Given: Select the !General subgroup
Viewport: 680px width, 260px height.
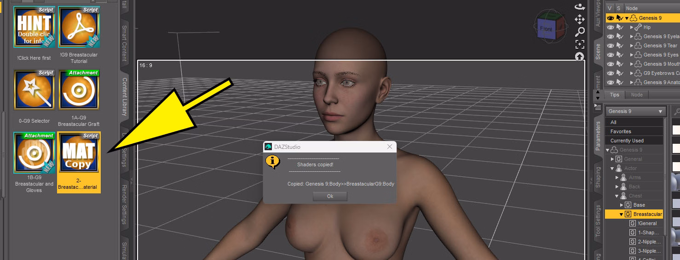Looking at the screenshot, I should (647, 223).
